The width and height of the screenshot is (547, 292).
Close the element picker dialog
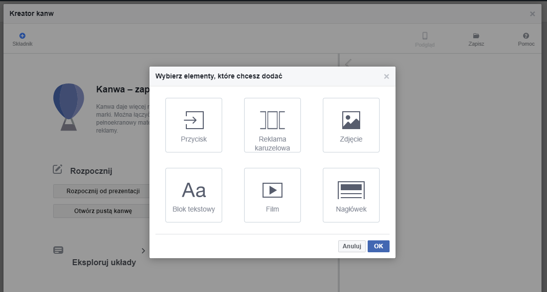(386, 76)
